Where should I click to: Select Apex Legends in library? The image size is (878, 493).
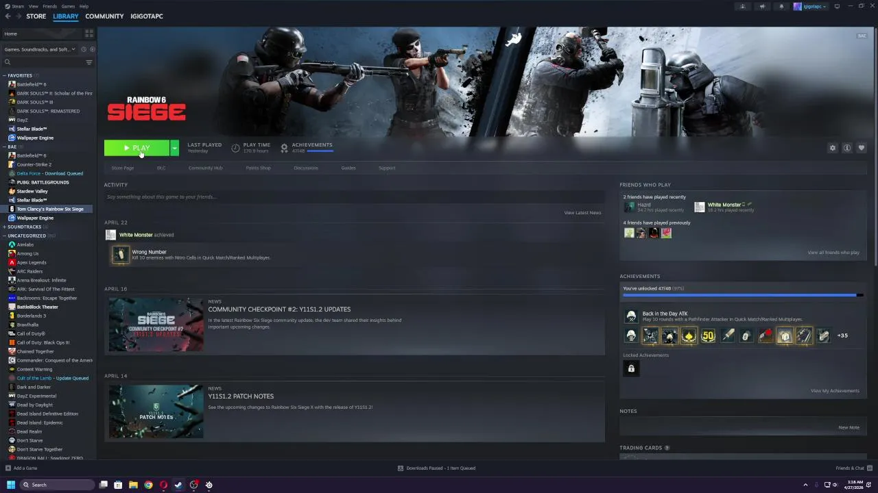(x=32, y=262)
